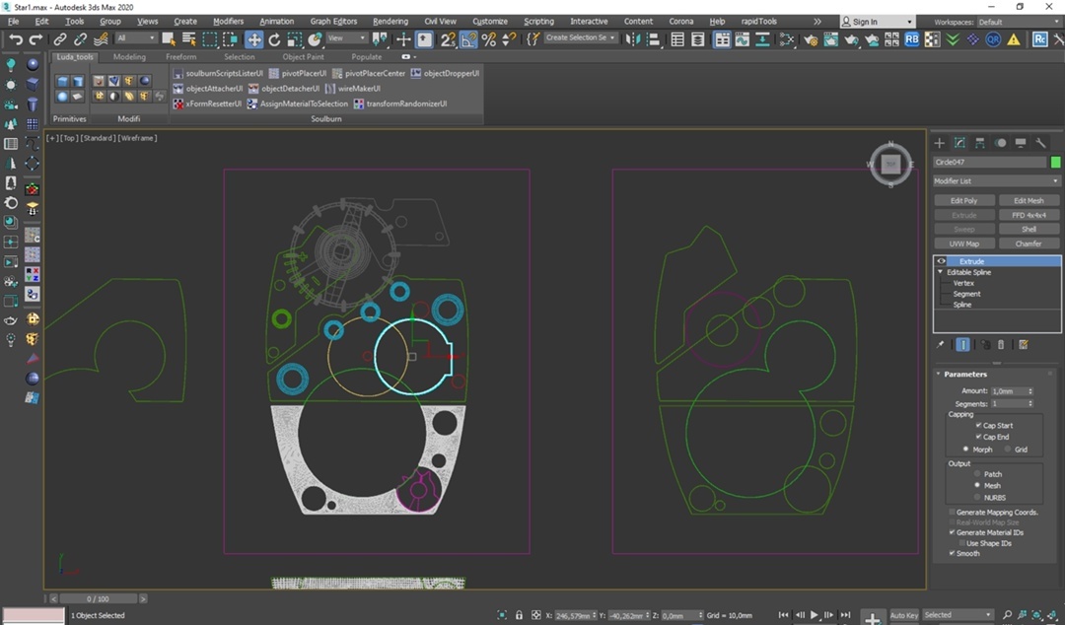Open the Curve Editor icon
Image resolution: width=1065 pixels, height=625 pixels.
tap(742, 39)
